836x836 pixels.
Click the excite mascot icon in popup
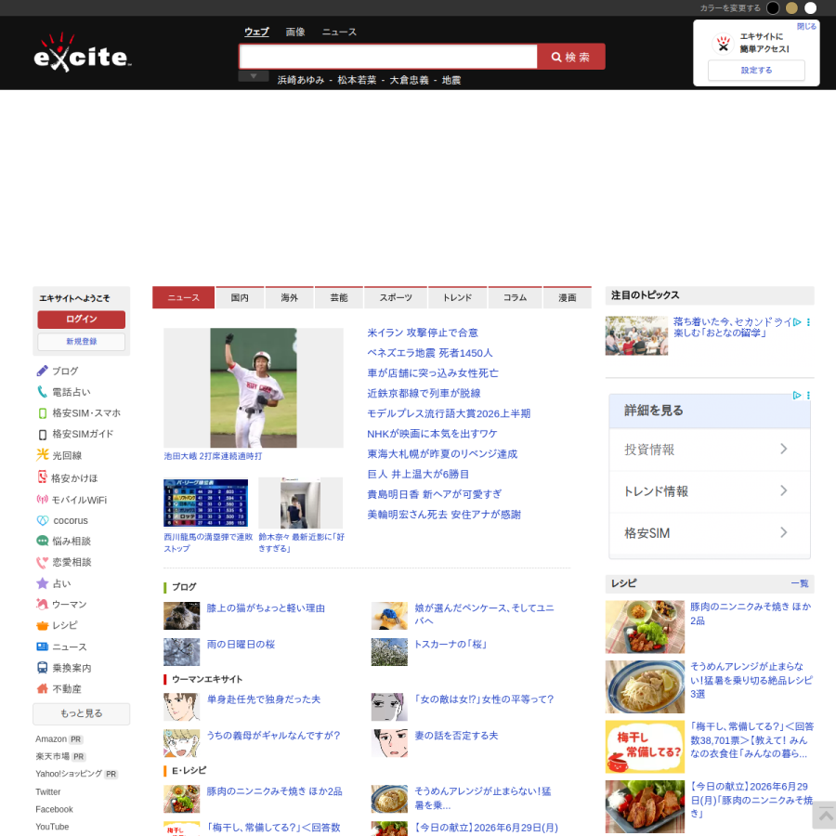723,43
